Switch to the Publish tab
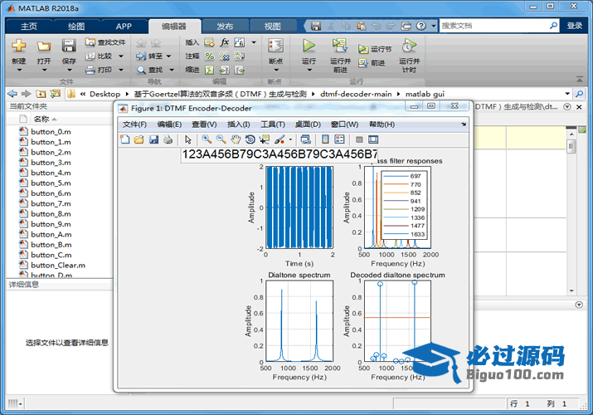Screen dimensions: 593x415 point(225,26)
